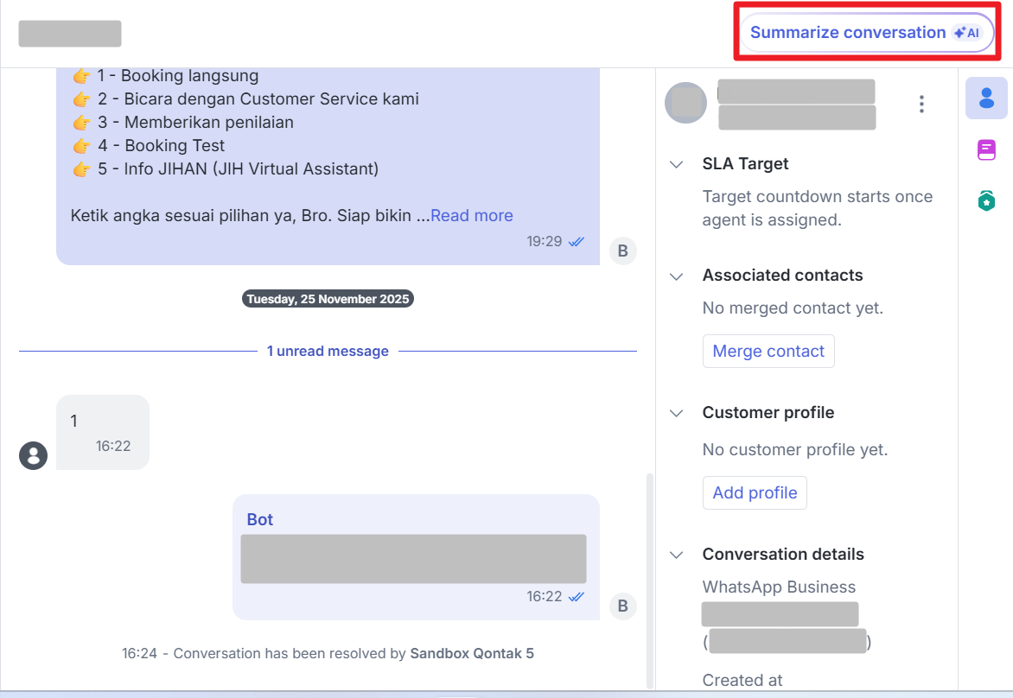The height and width of the screenshot is (698, 1013).
Task: Click the customer avatar beside message 1
Action: click(x=33, y=455)
